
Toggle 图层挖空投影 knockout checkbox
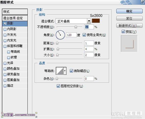pos(58,86)
